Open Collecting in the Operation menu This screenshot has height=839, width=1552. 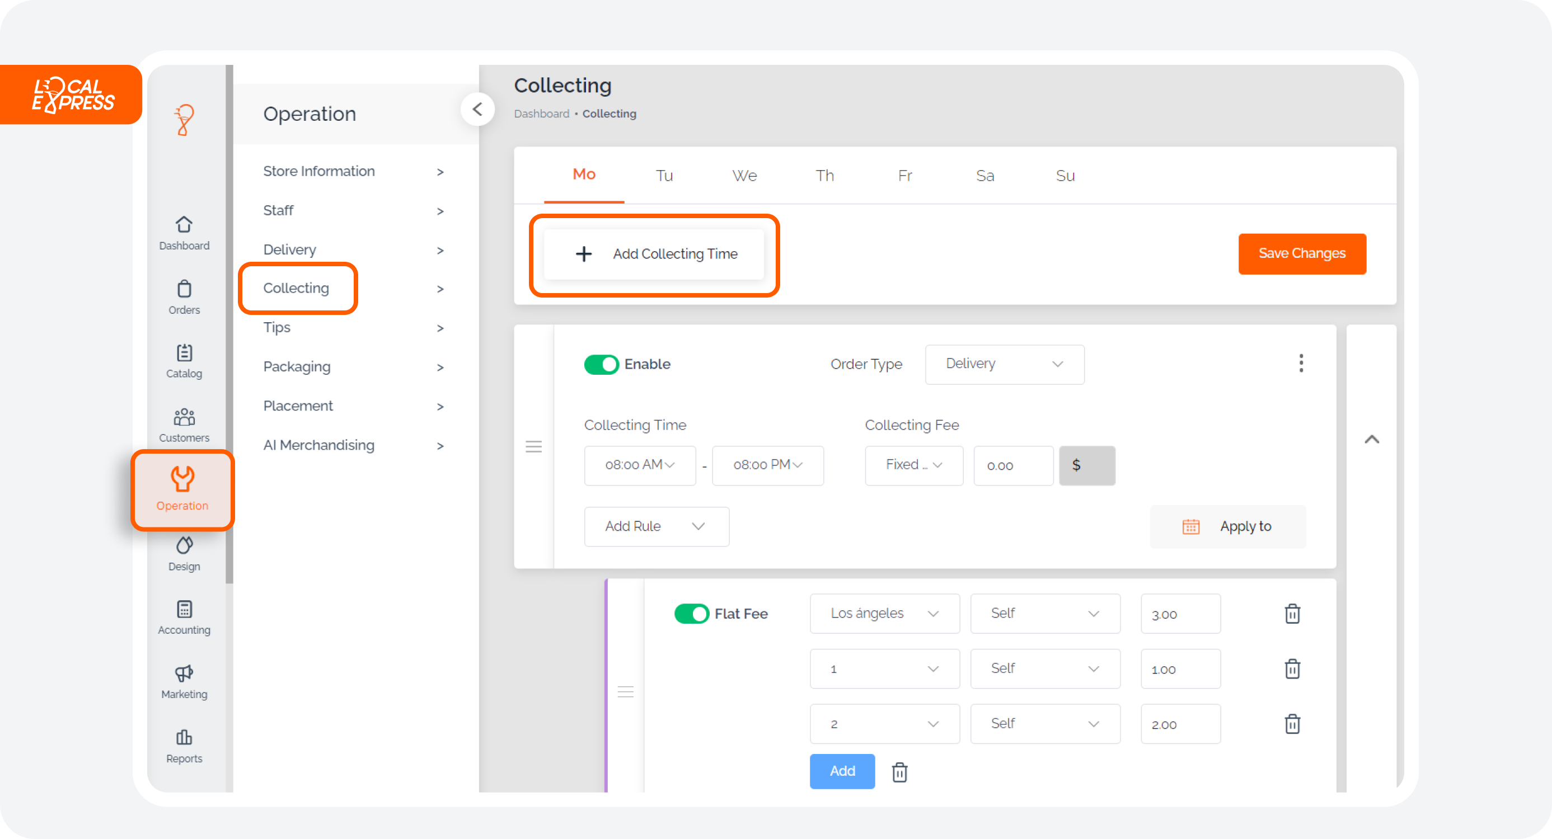pyautogui.click(x=353, y=289)
